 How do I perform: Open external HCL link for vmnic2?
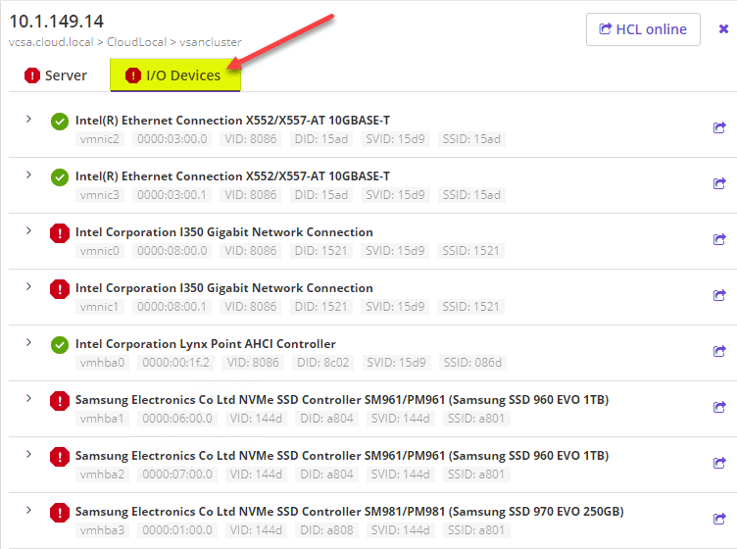[x=719, y=127]
